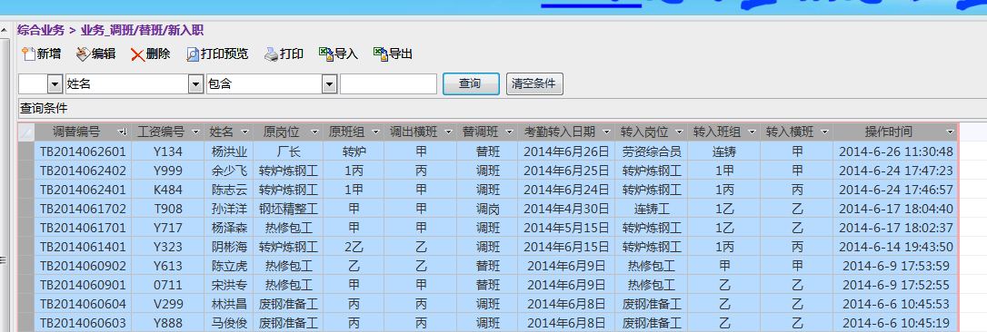This screenshot has width=987, height=332.
Task: Select row TB2014062402
Action: [x=488, y=171]
